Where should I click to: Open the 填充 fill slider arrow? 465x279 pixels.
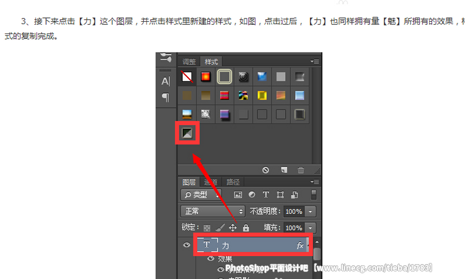311,228
